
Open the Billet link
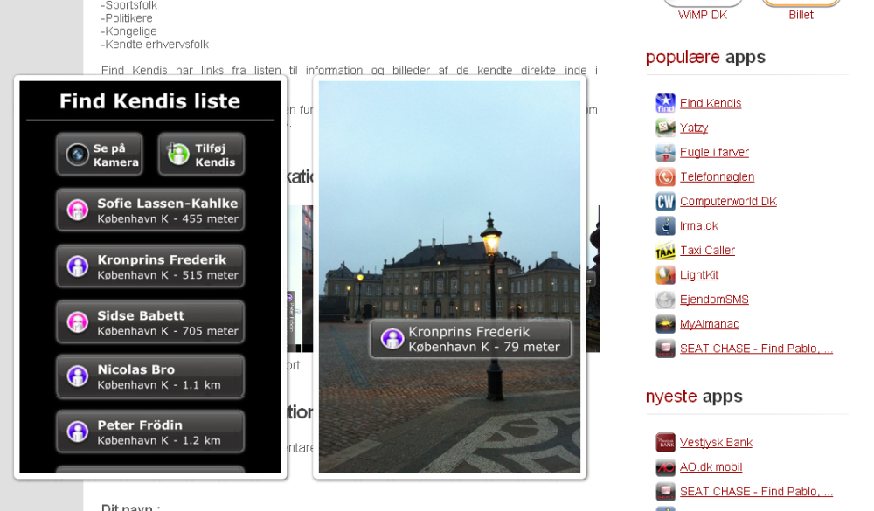click(801, 15)
